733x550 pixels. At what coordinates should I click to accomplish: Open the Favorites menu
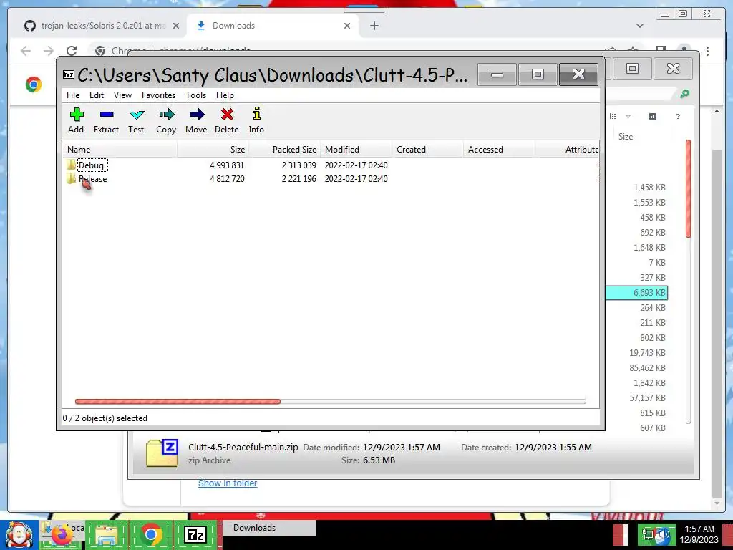tap(158, 95)
